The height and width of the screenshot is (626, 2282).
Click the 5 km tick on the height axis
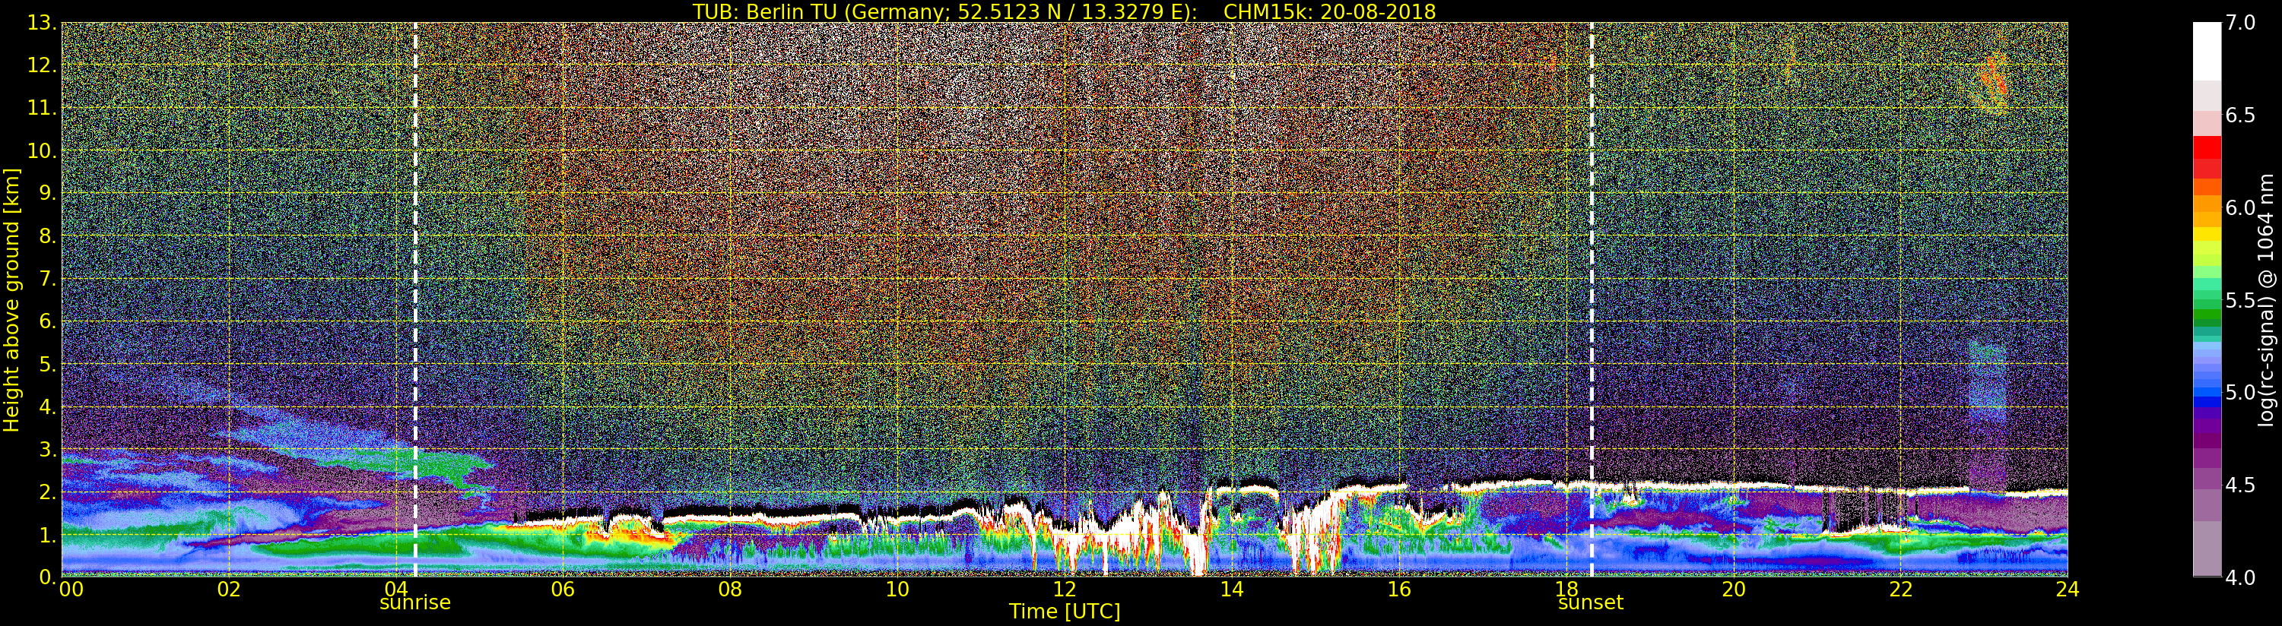click(x=47, y=365)
